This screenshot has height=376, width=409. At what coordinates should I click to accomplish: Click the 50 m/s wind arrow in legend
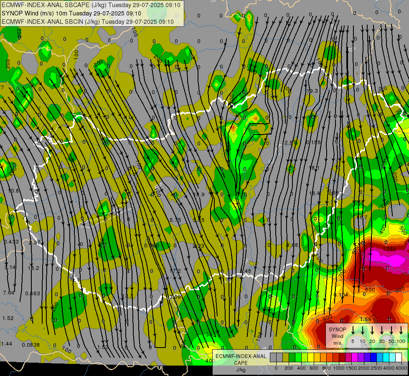point(391,330)
